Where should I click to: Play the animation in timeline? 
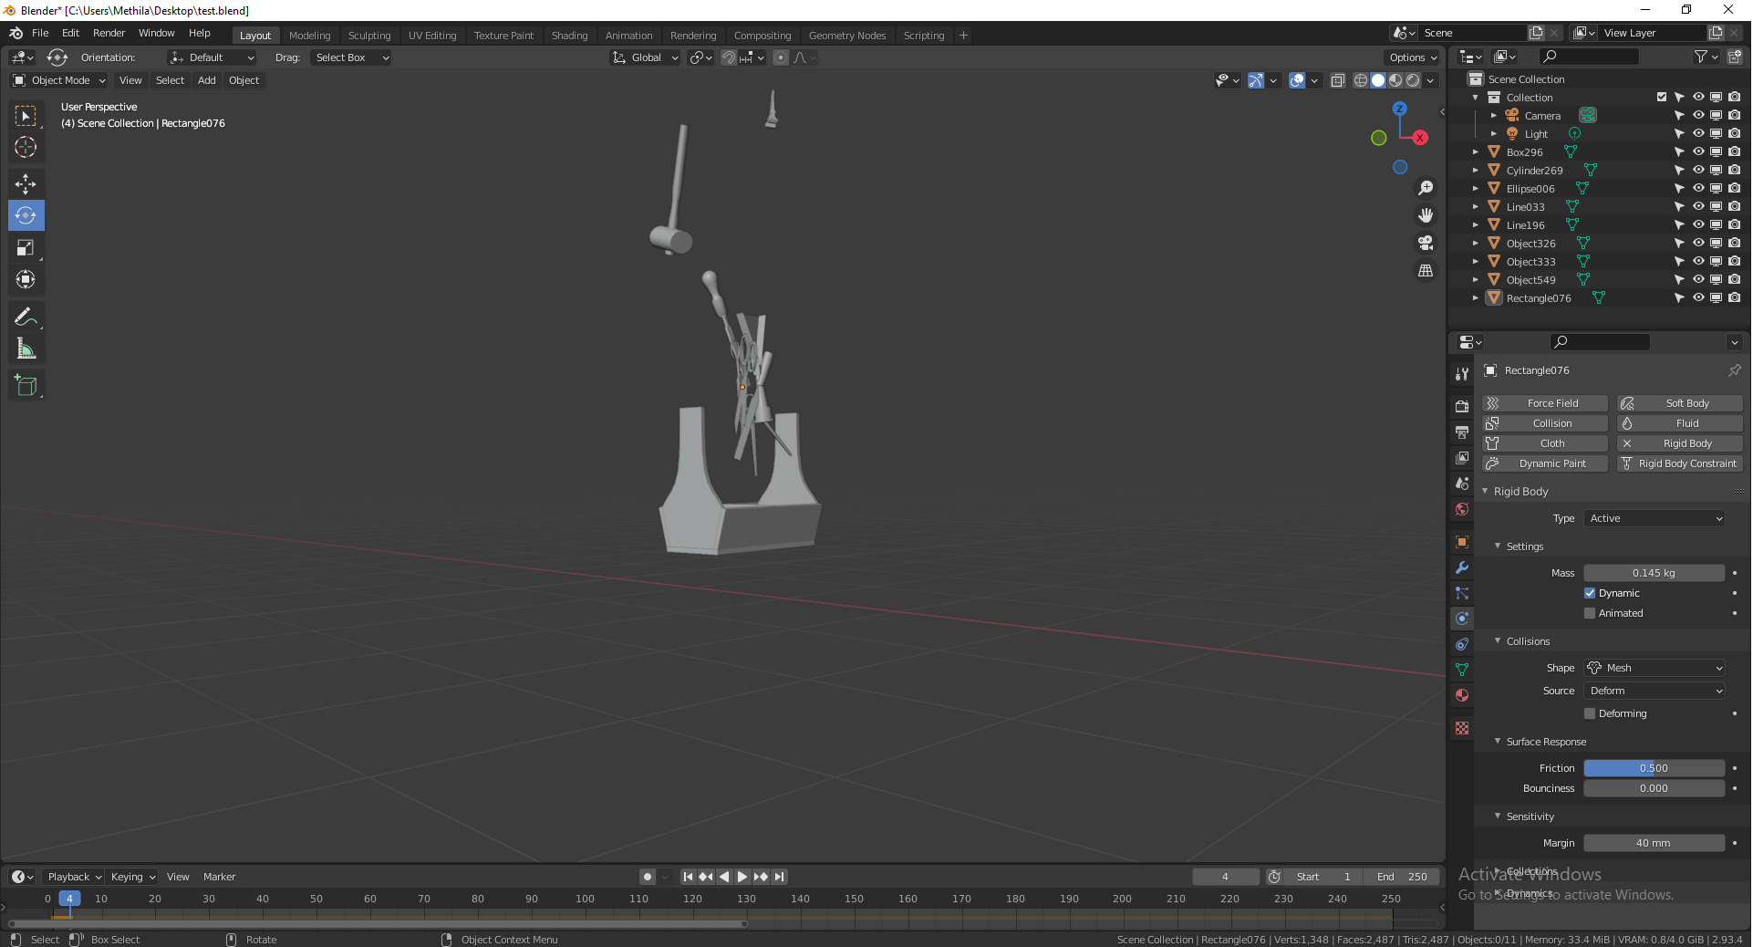[742, 877]
